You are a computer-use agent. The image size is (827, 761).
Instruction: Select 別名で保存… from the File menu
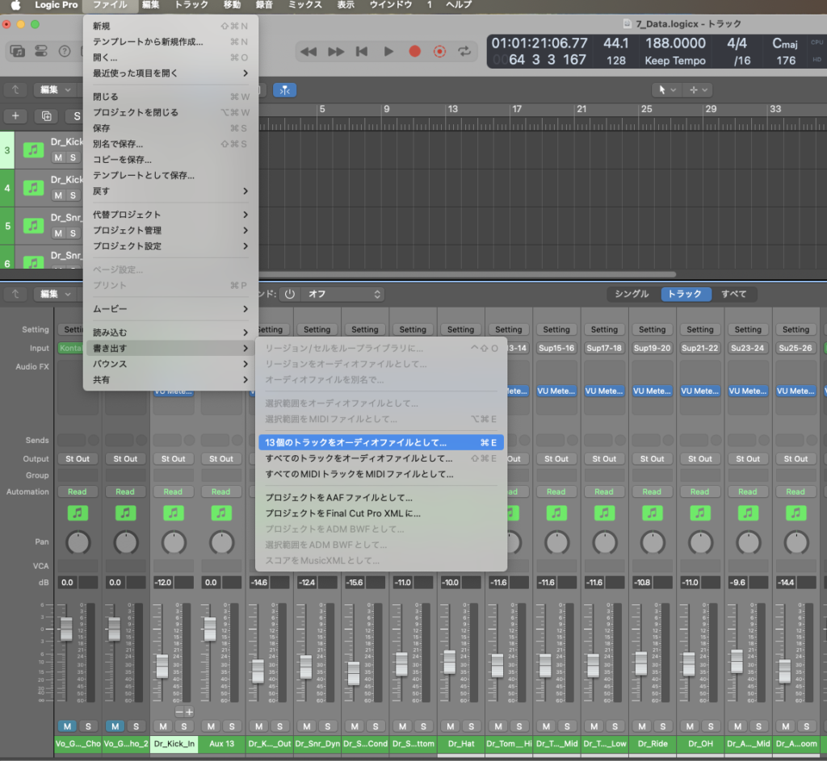pyautogui.click(x=170, y=144)
